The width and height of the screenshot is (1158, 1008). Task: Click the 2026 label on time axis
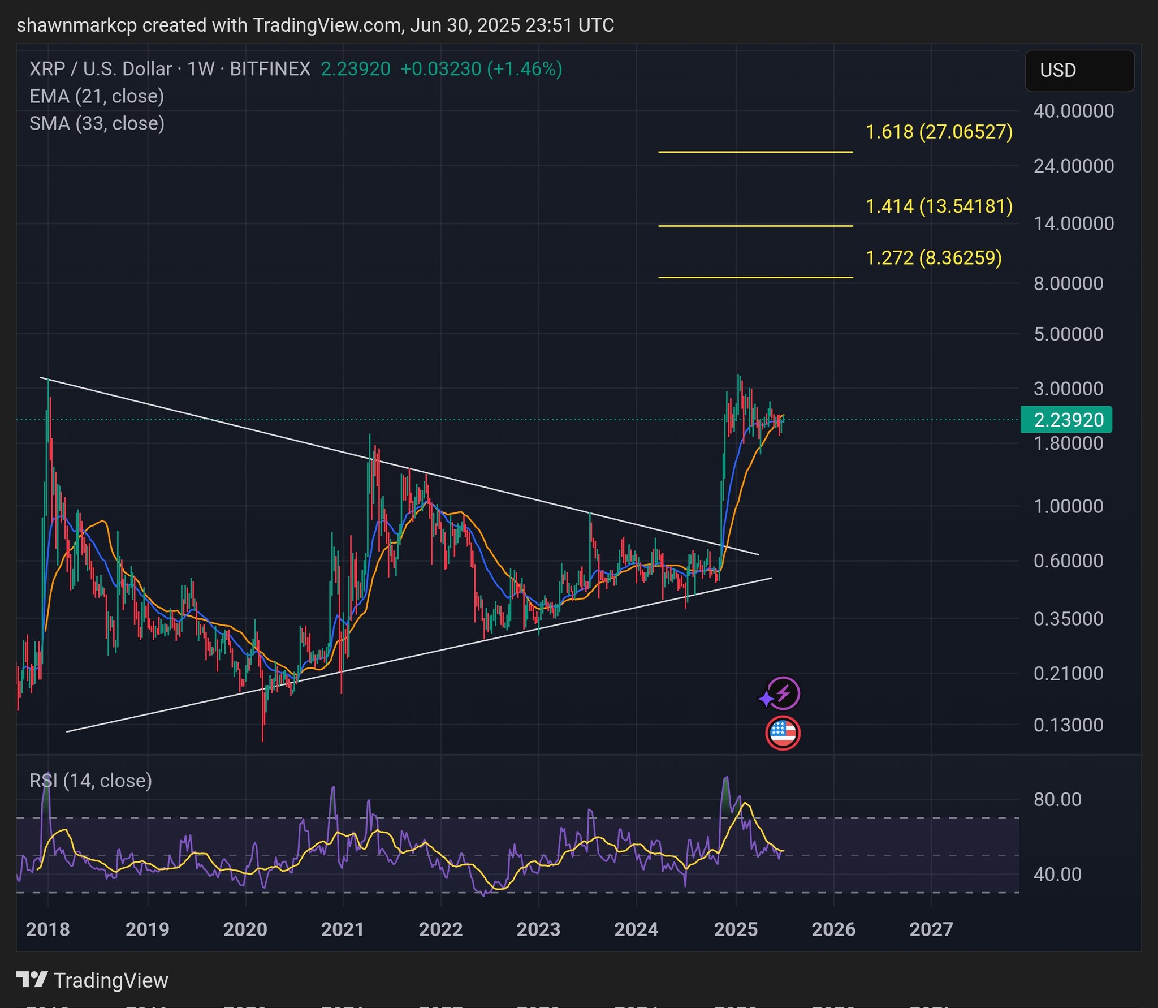click(833, 929)
